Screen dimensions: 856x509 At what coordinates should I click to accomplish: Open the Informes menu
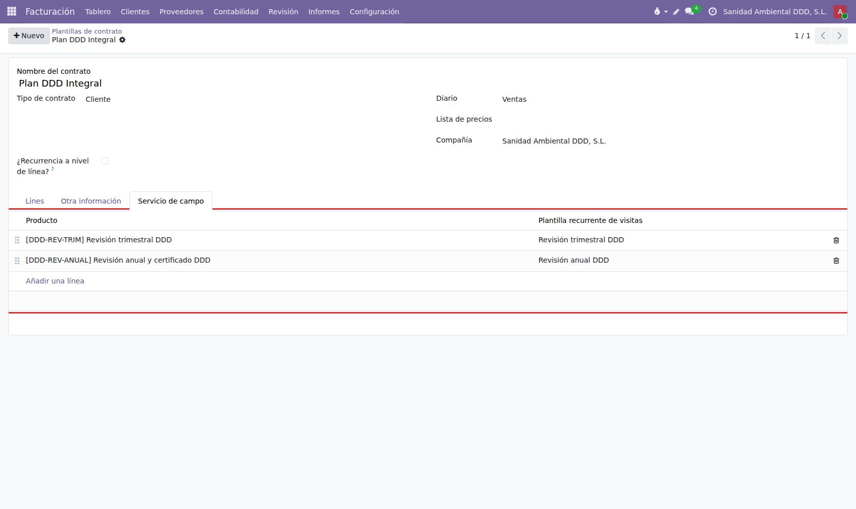pos(324,12)
